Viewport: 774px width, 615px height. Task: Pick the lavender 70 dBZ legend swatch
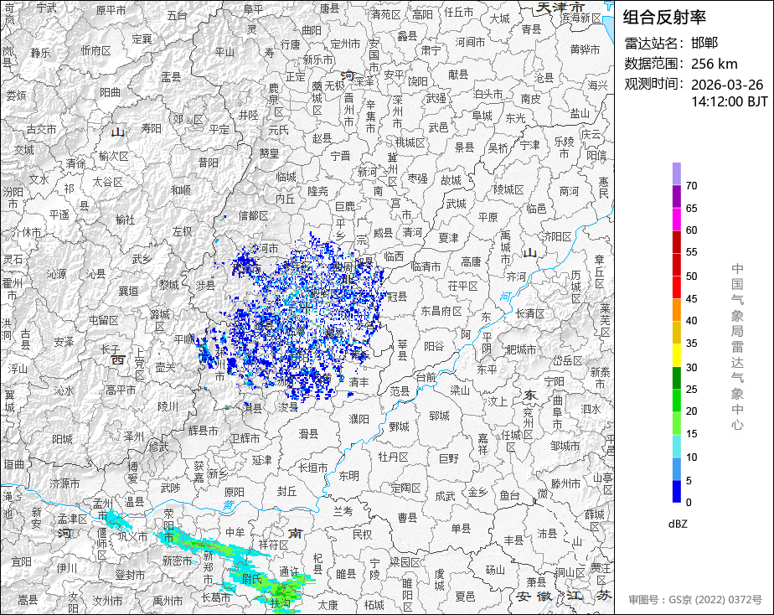pyautogui.click(x=676, y=173)
